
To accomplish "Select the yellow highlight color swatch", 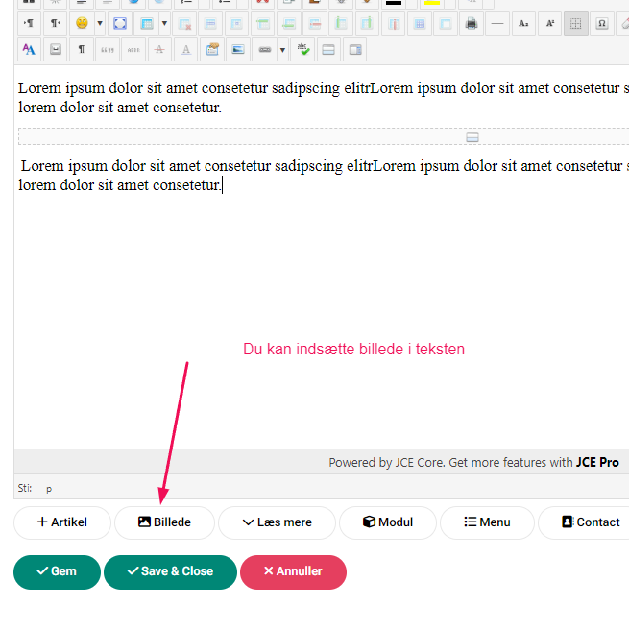I will (431, 3).
